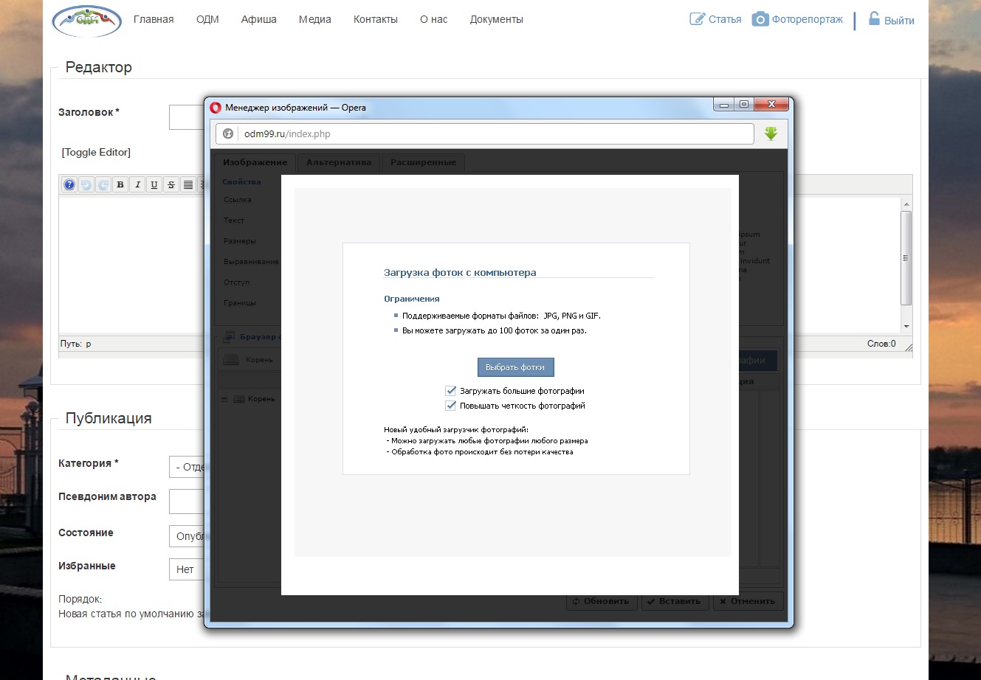Click the editor scrollbar up arrow

coord(906,204)
